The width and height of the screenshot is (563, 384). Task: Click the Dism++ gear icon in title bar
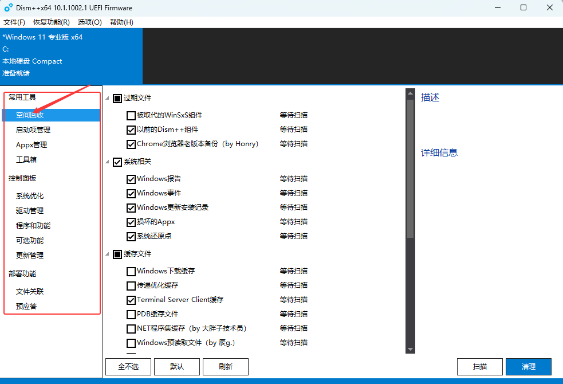point(9,7)
